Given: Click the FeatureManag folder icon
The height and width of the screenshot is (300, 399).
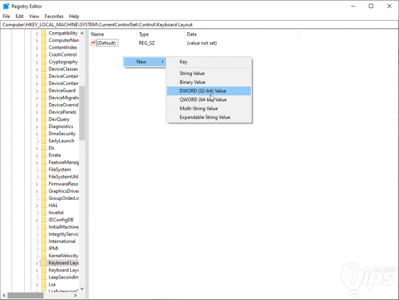Looking at the screenshot, I should pos(44,162).
